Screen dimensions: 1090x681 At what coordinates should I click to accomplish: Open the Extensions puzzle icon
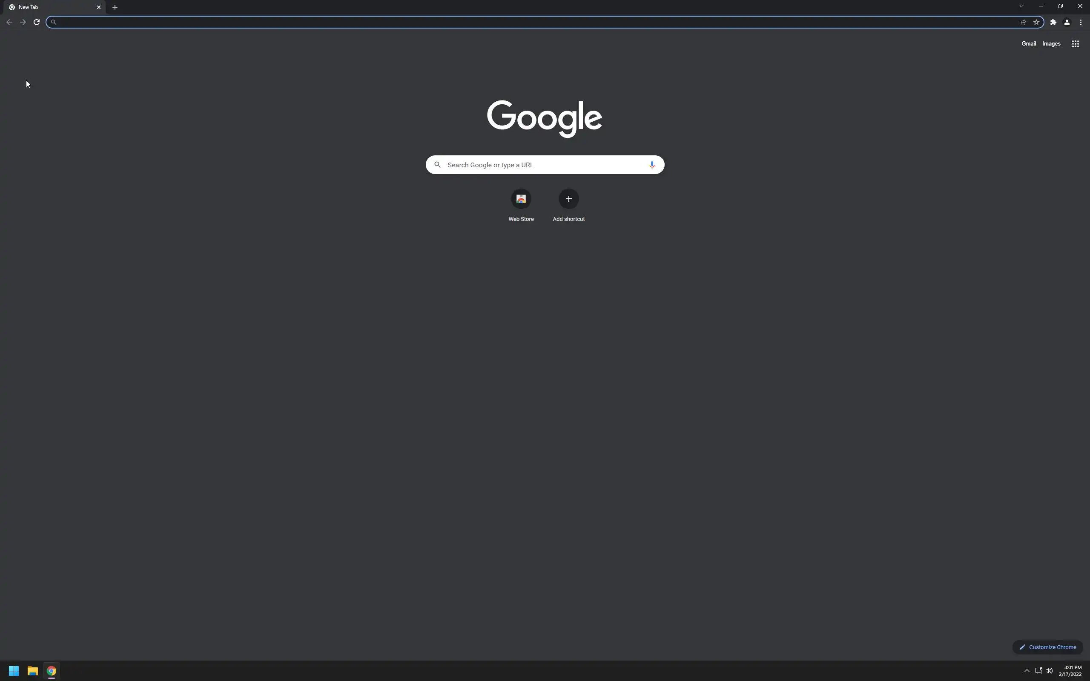[x=1053, y=22]
